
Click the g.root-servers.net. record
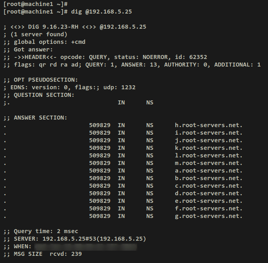tap(208, 216)
